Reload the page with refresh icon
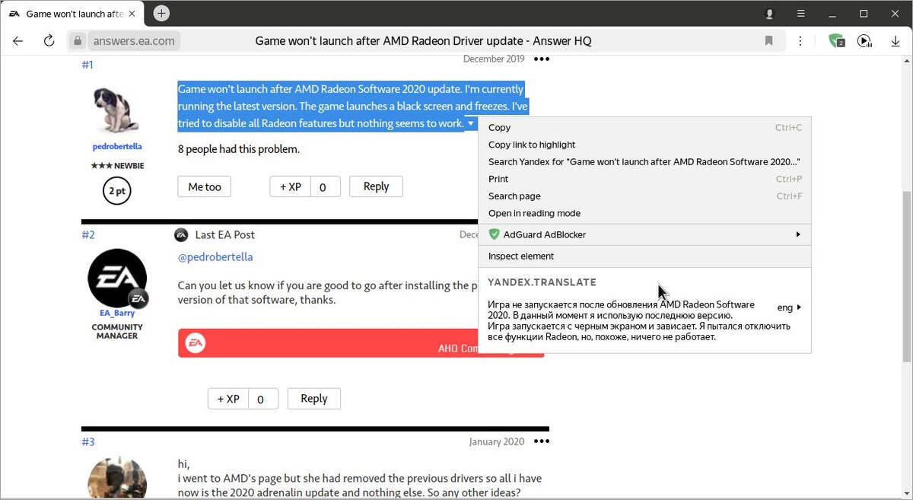The image size is (913, 500). [49, 41]
